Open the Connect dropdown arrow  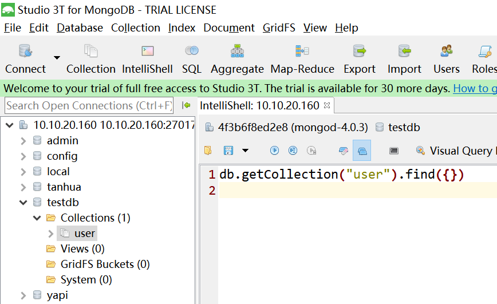(57, 58)
